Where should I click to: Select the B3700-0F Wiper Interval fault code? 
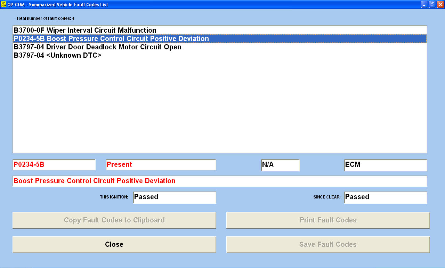click(85, 30)
